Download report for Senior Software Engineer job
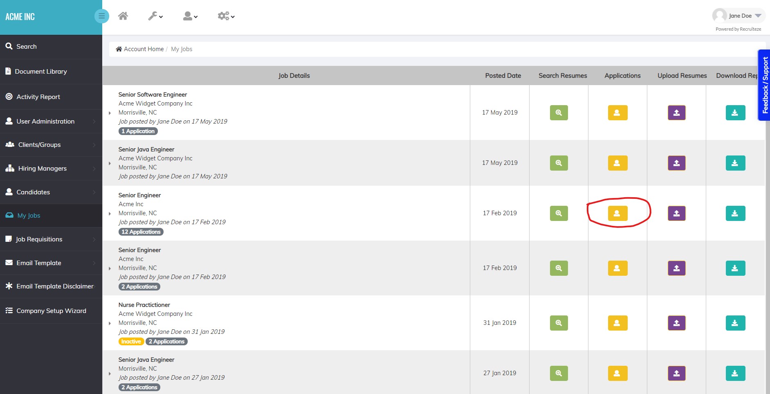770x394 pixels. click(x=735, y=113)
